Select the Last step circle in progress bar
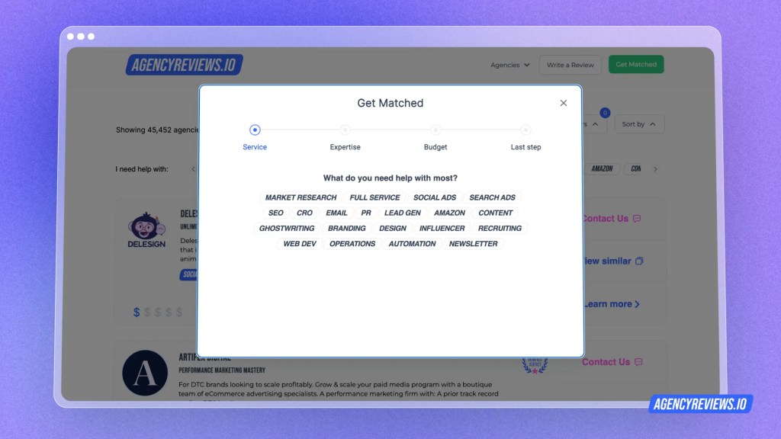Viewport: 781px width, 439px height. pos(525,130)
